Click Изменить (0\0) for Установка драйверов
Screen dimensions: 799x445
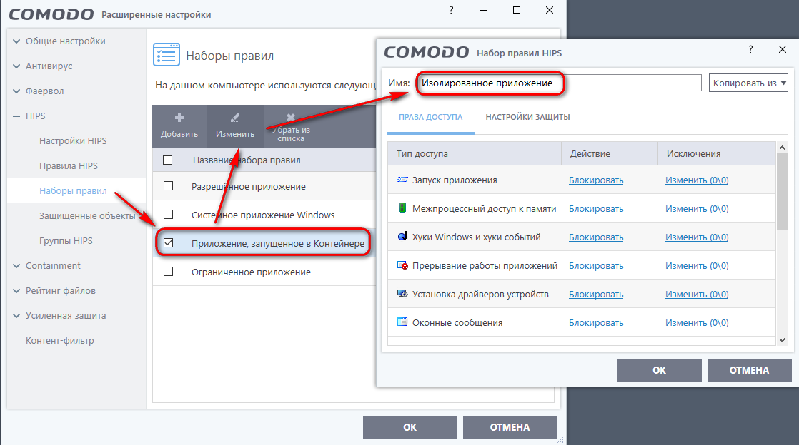[697, 294]
